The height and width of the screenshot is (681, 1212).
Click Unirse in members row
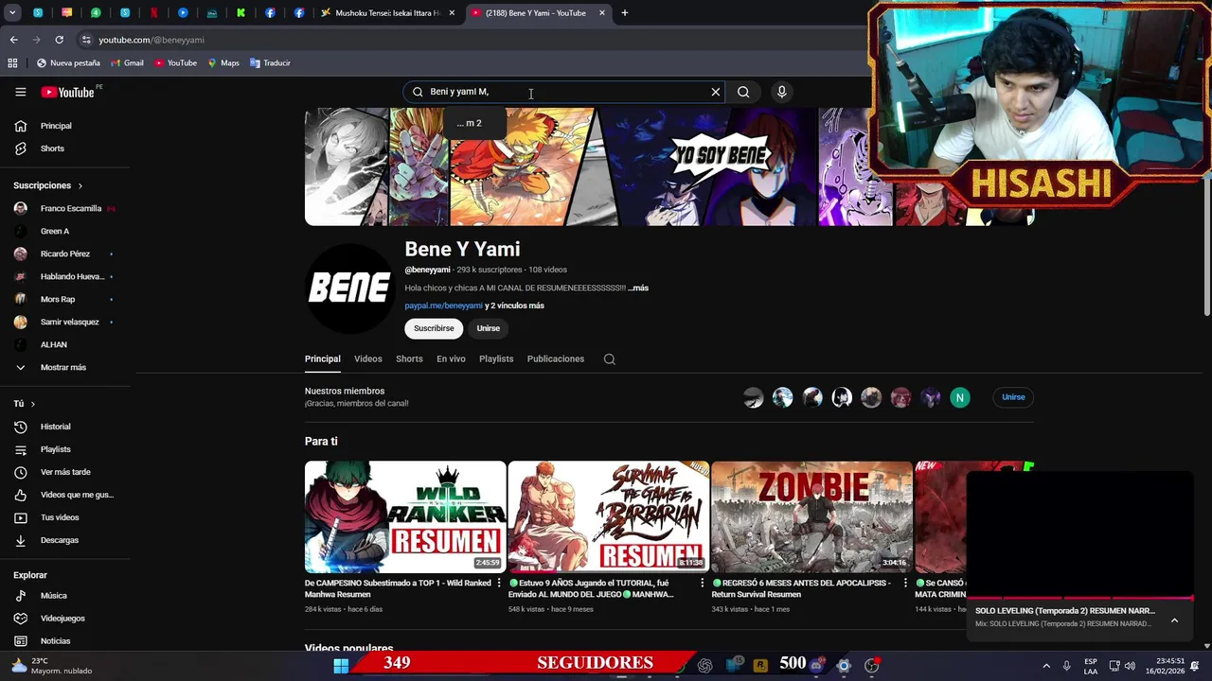click(1013, 397)
